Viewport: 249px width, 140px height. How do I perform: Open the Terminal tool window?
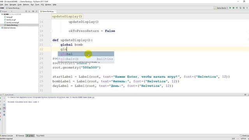(20, 136)
